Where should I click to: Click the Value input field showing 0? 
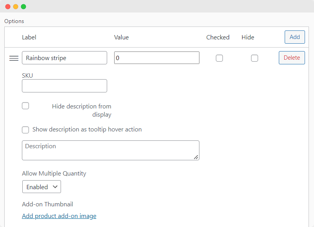pyautogui.click(x=157, y=58)
